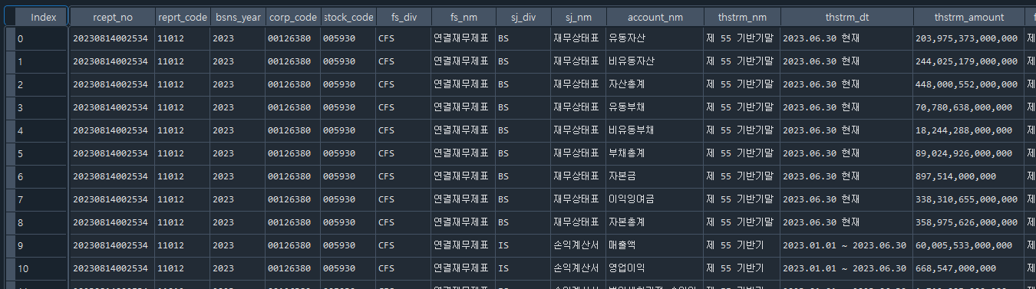
Task: Select the account_nm column header
Action: (x=655, y=17)
